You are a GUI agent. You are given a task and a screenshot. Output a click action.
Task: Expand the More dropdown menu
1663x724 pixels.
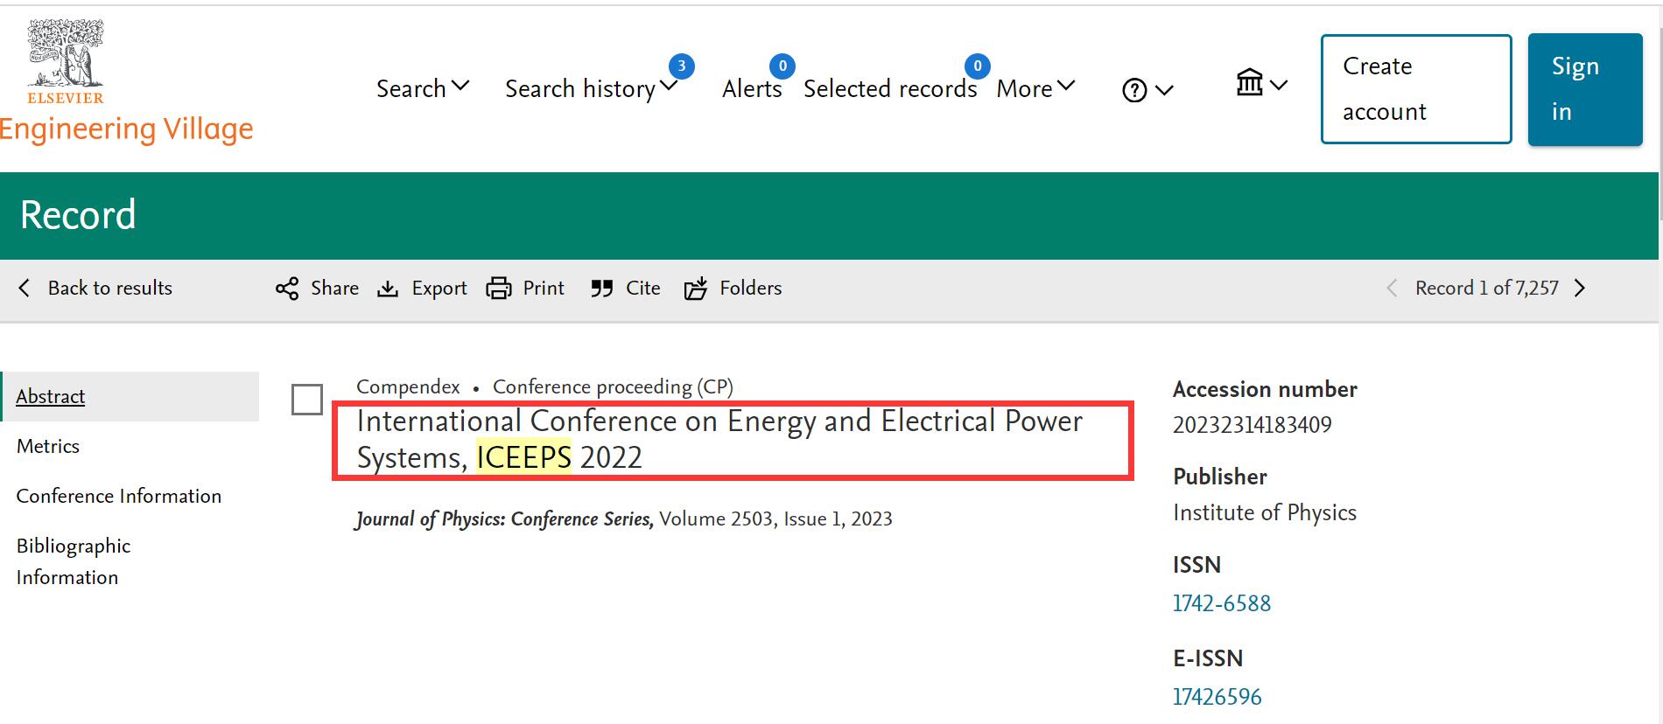(x=1035, y=88)
